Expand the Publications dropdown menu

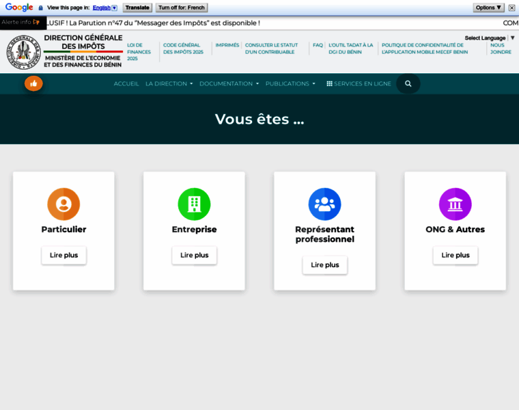(290, 83)
